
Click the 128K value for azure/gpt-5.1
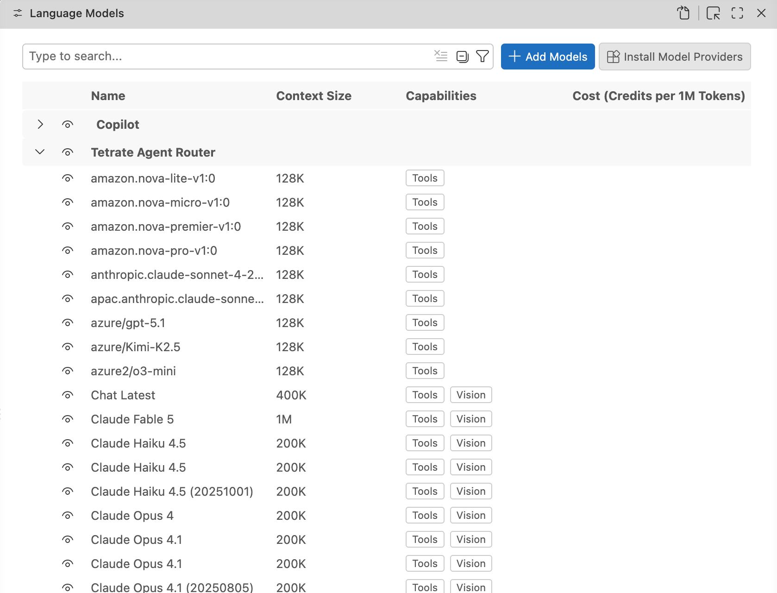click(x=290, y=322)
